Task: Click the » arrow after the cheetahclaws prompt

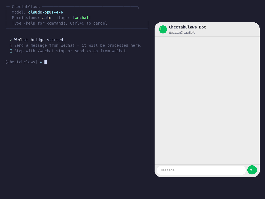Action: pos(41,62)
